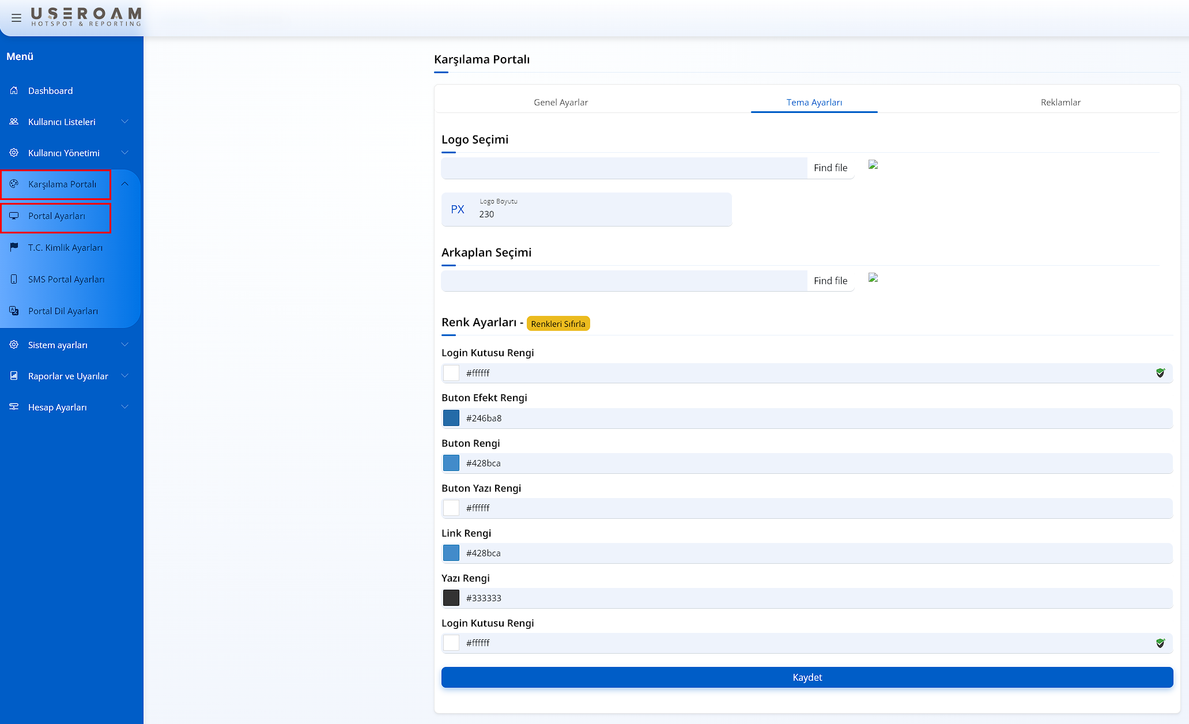
Task: Expand the Sistem ayarları chevron
Action: click(124, 345)
